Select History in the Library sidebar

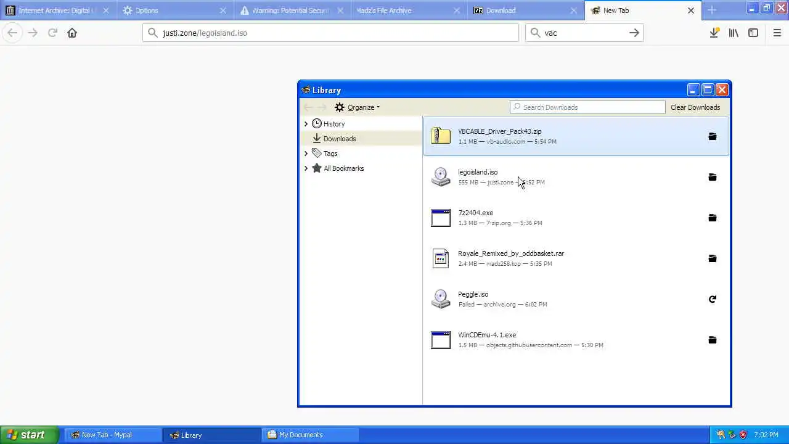[361, 124]
